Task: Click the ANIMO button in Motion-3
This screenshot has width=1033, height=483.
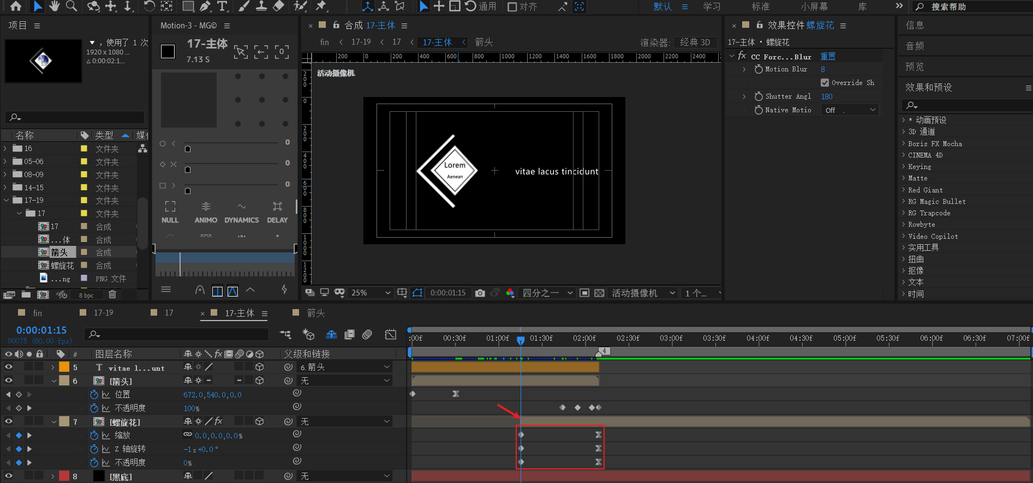Action: coord(206,212)
